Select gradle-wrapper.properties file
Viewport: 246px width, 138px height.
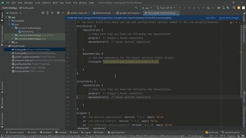tap(33, 57)
